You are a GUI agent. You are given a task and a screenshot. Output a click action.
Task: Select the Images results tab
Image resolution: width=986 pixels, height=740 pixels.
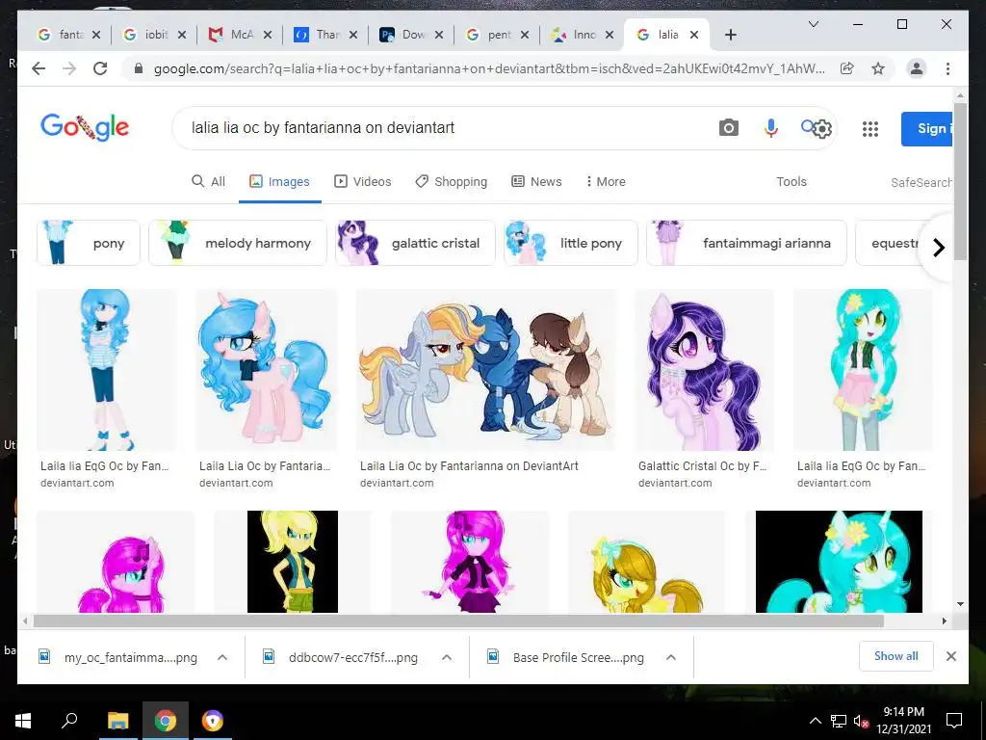coord(280,182)
